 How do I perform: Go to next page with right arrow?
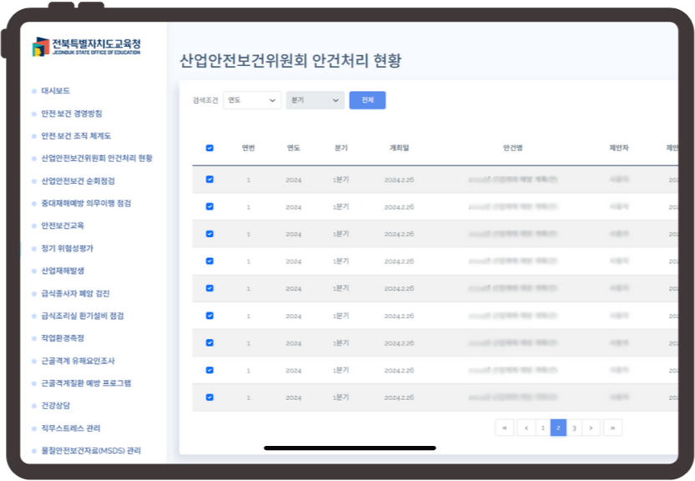(591, 428)
